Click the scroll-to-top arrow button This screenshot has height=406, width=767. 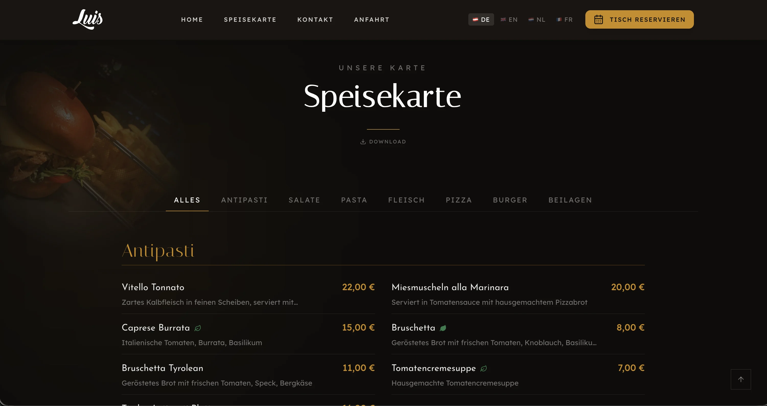(740, 379)
